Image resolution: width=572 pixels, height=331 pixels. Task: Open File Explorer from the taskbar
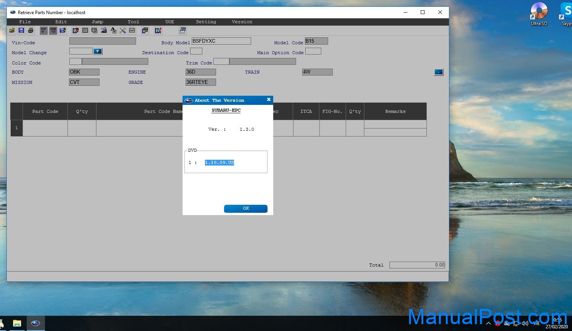coord(17,323)
